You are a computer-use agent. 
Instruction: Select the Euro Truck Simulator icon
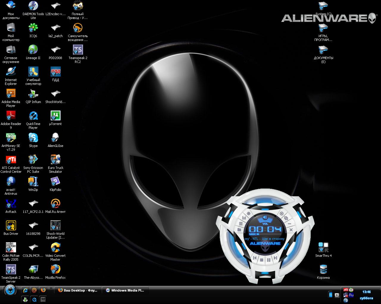pos(56,164)
